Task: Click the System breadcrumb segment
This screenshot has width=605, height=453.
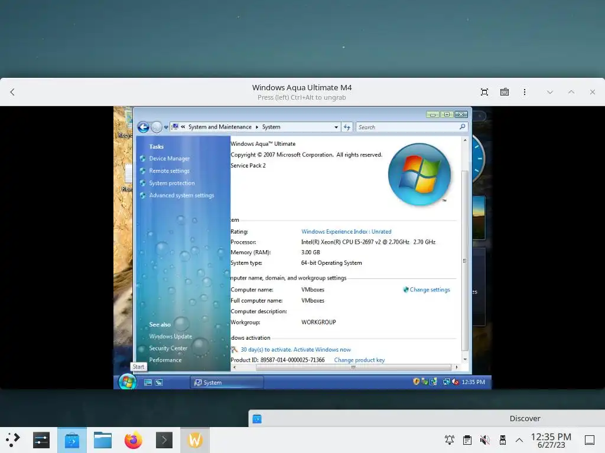Action: tap(271, 127)
